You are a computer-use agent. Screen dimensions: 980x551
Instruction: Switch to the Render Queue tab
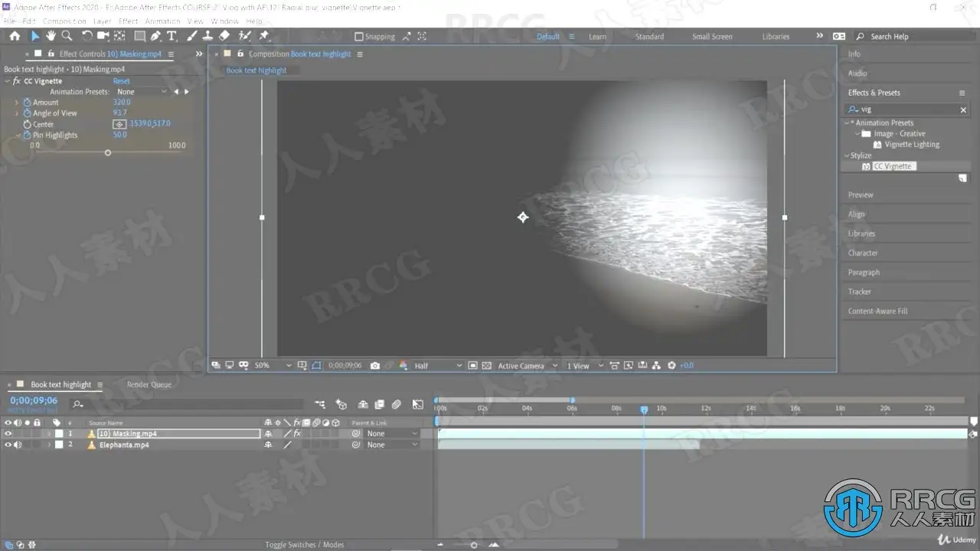coord(149,385)
